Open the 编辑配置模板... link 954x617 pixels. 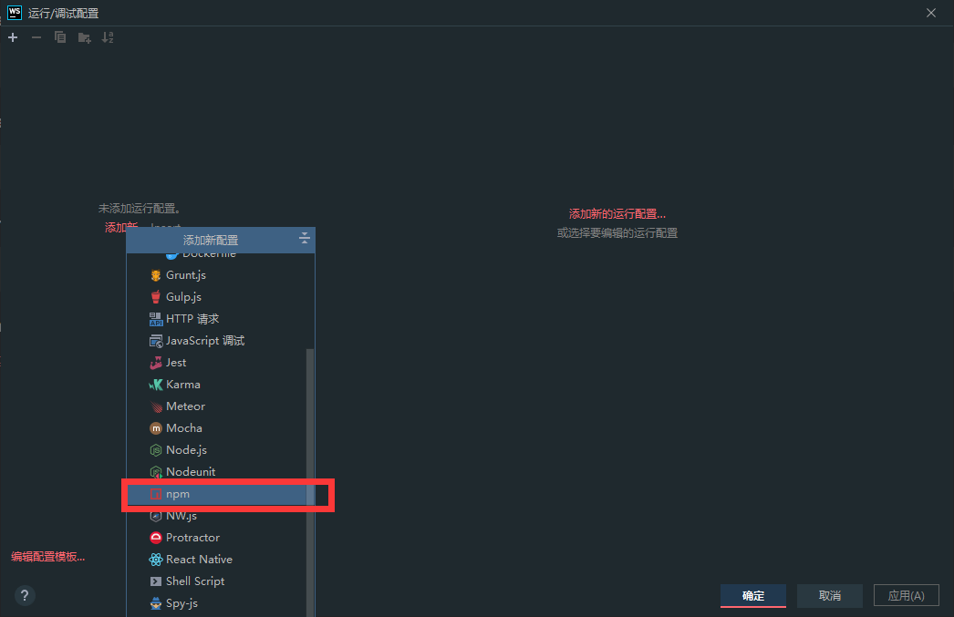[48, 557]
